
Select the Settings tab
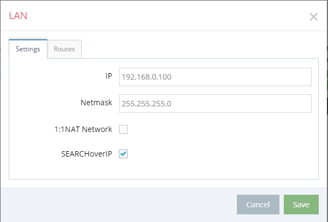click(x=28, y=49)
